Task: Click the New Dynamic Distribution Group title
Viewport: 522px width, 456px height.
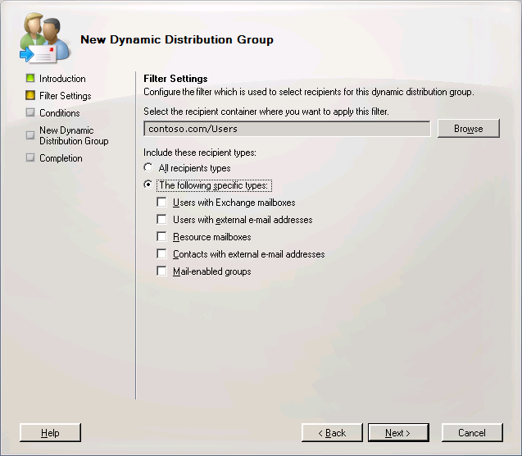Action: [177, 39]
